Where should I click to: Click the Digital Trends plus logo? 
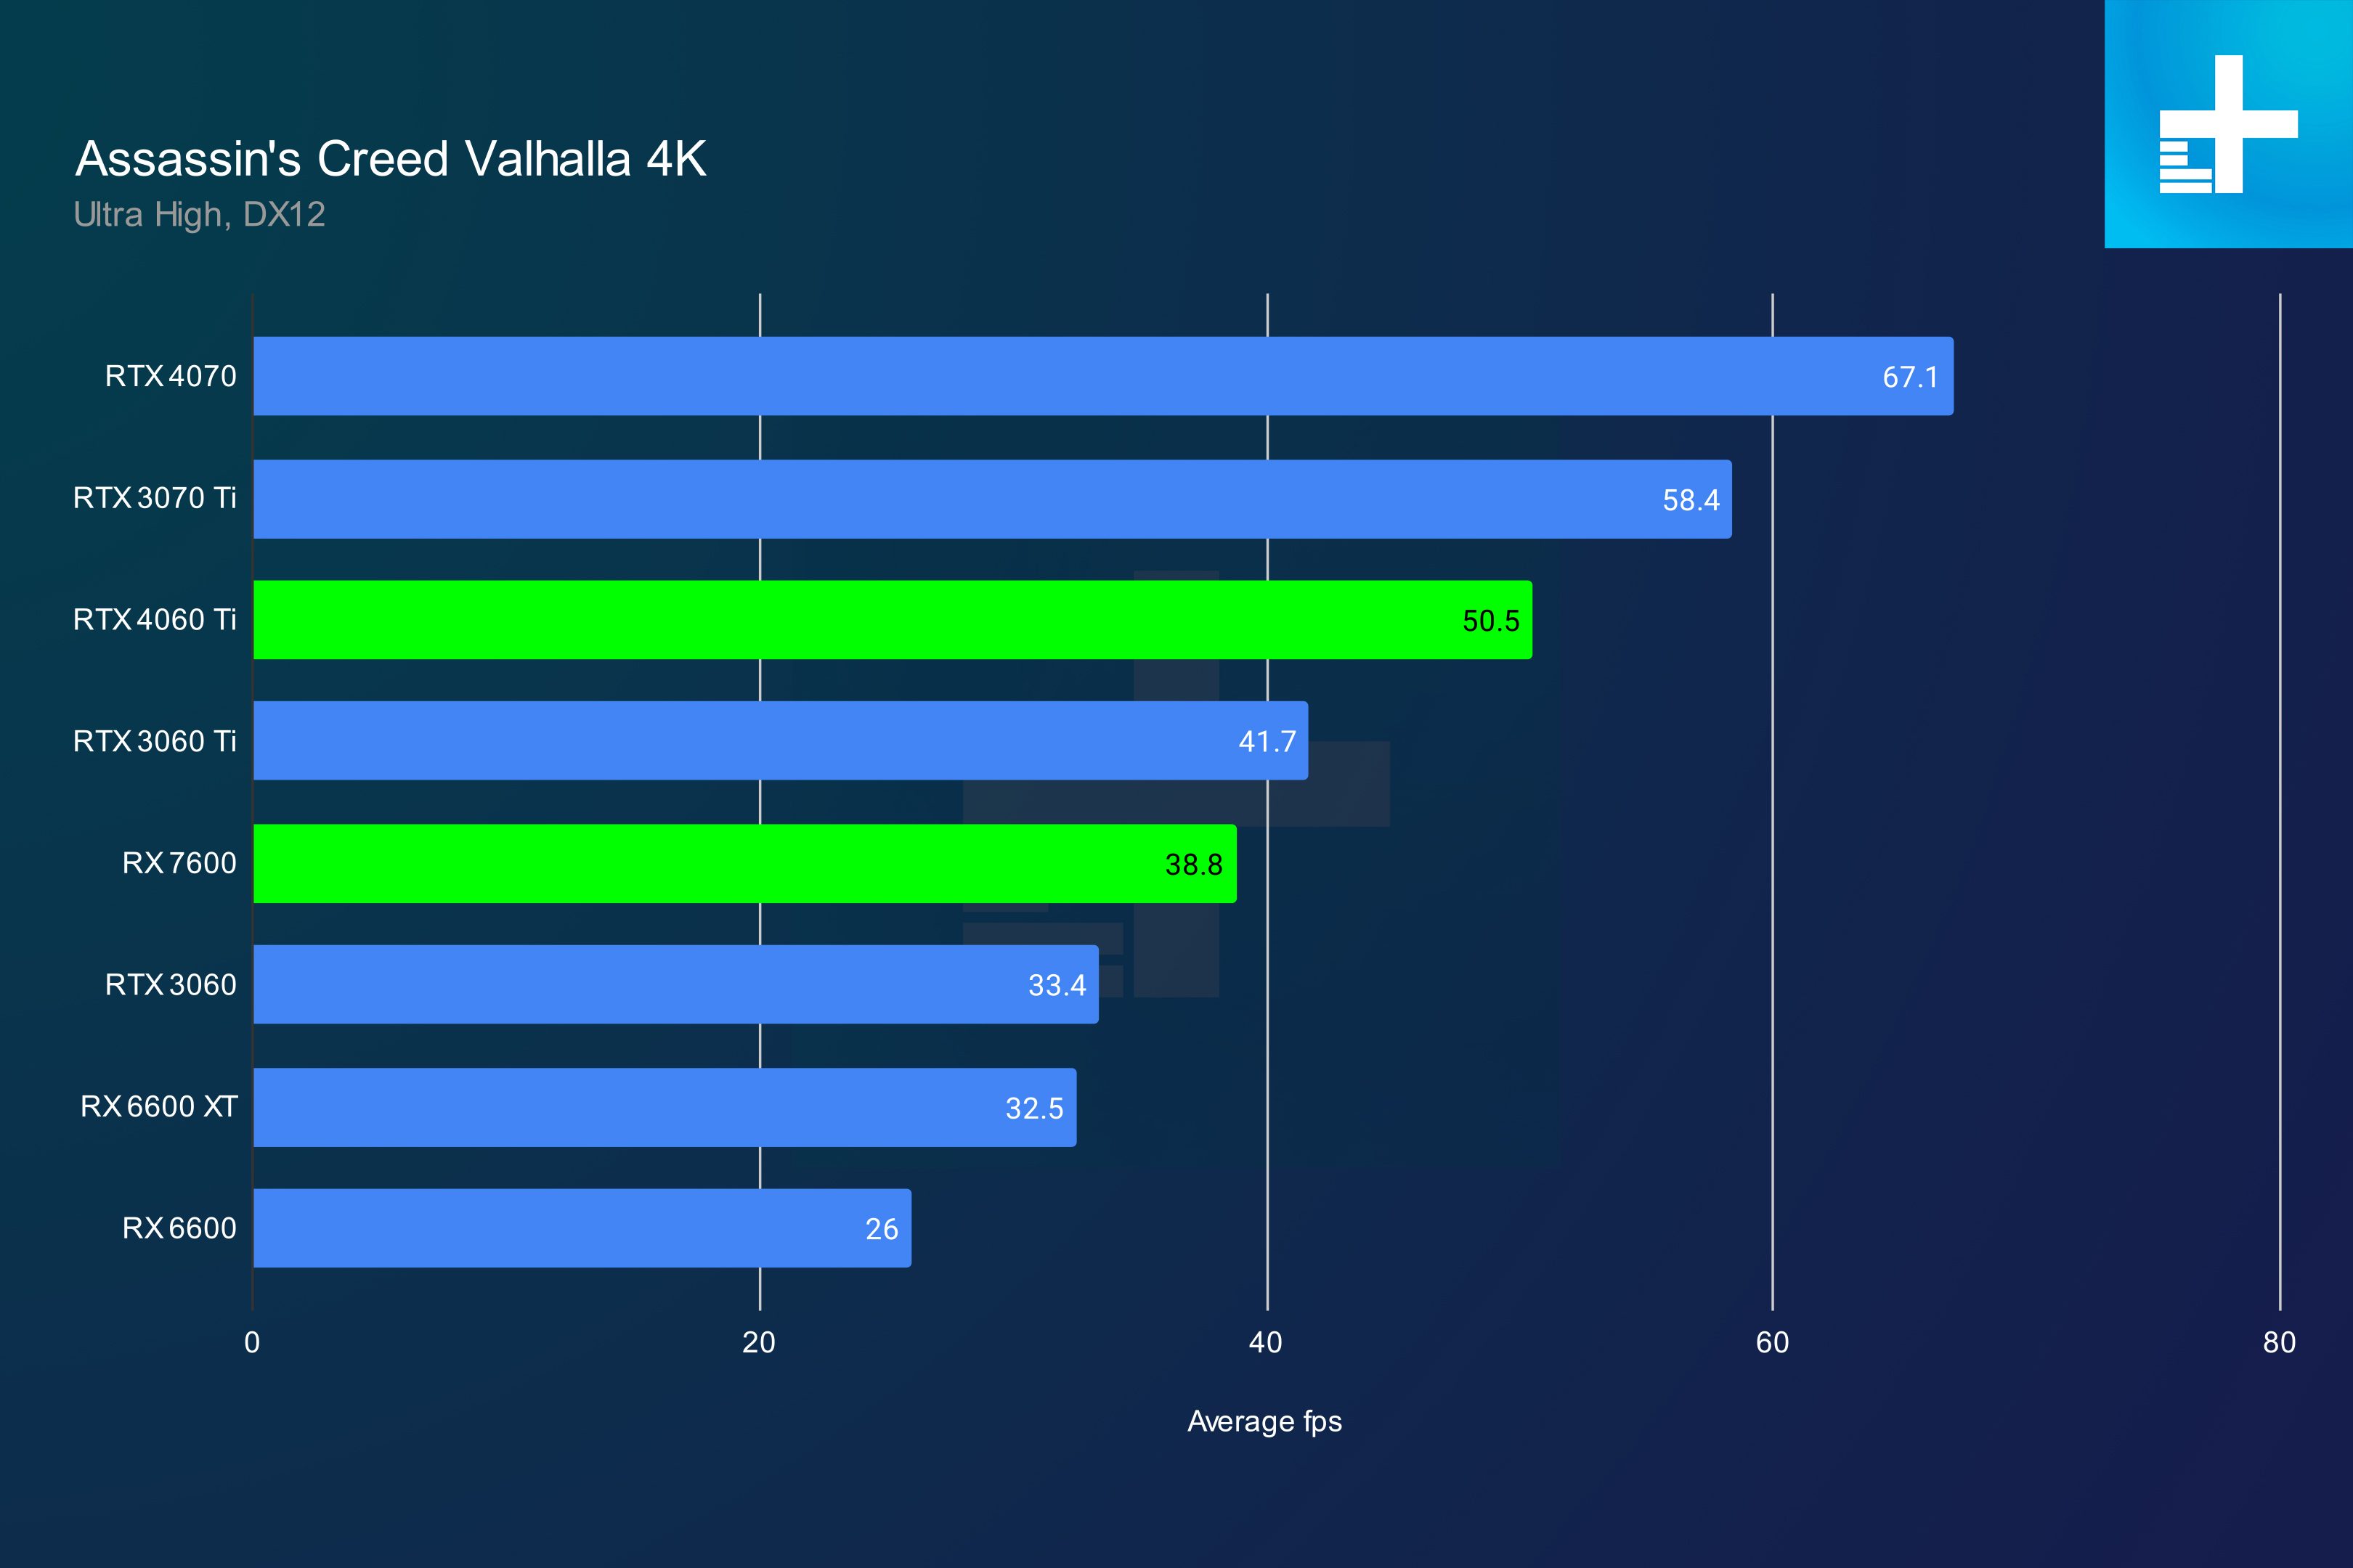tap(2228, 124)
